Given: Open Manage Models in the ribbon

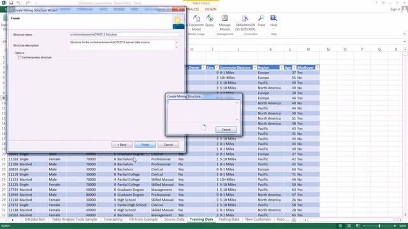Looking at the screenshot, I should (224, 22).
